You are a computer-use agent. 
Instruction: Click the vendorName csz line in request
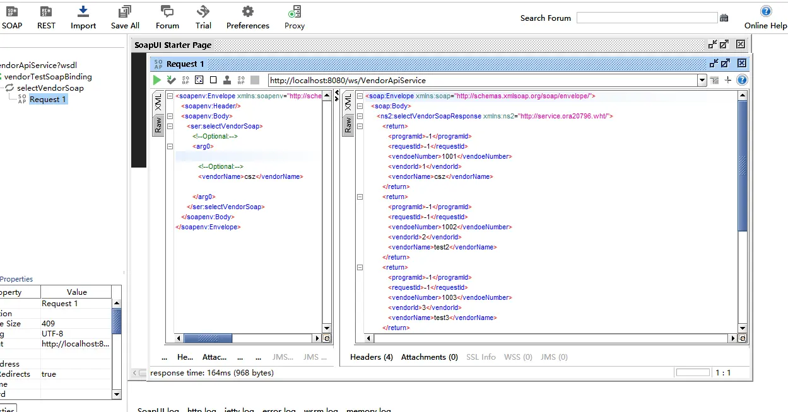point(250,176)
